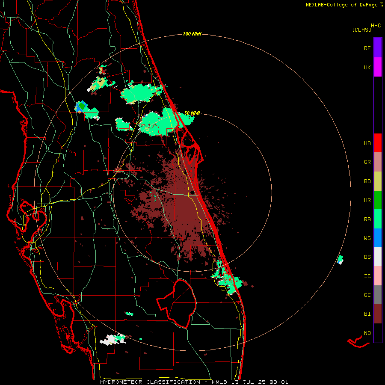The width and height of the screenshot is (385, 385).
Task: Click the blue wet snow cell northwest
Action: pyautogui.click(x=81, y=107)
